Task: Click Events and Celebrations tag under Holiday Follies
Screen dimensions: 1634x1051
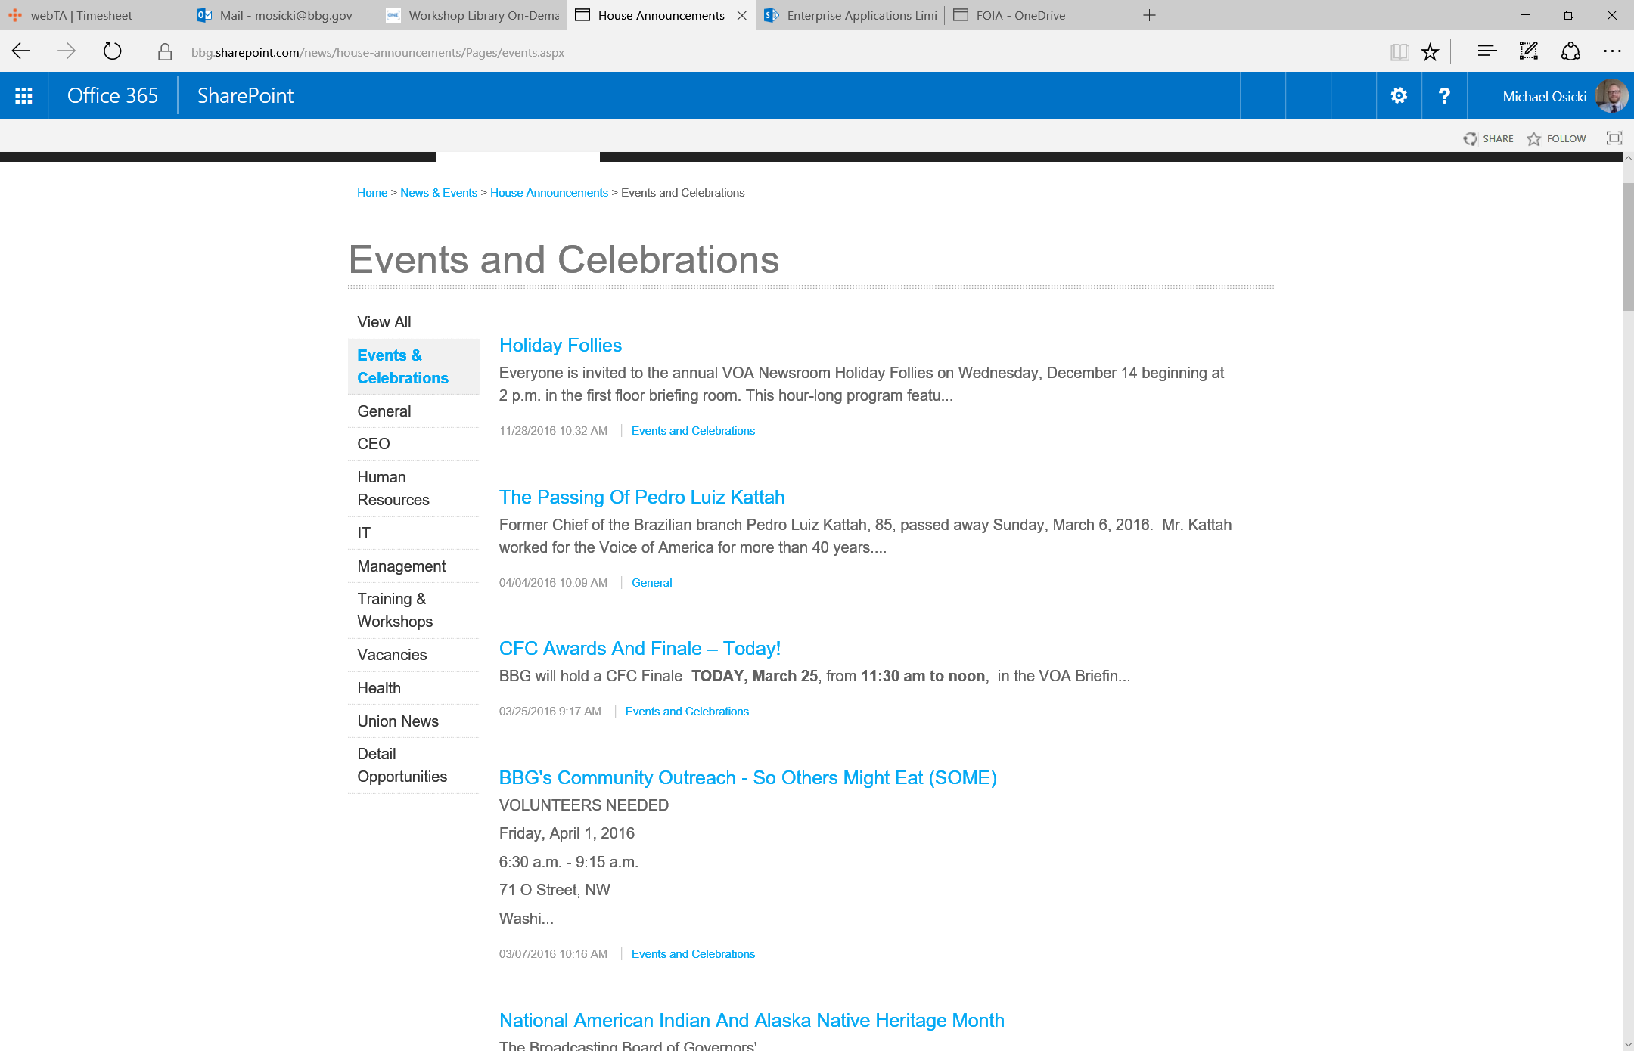Action: pyautogui.click(x=693, y=431)
